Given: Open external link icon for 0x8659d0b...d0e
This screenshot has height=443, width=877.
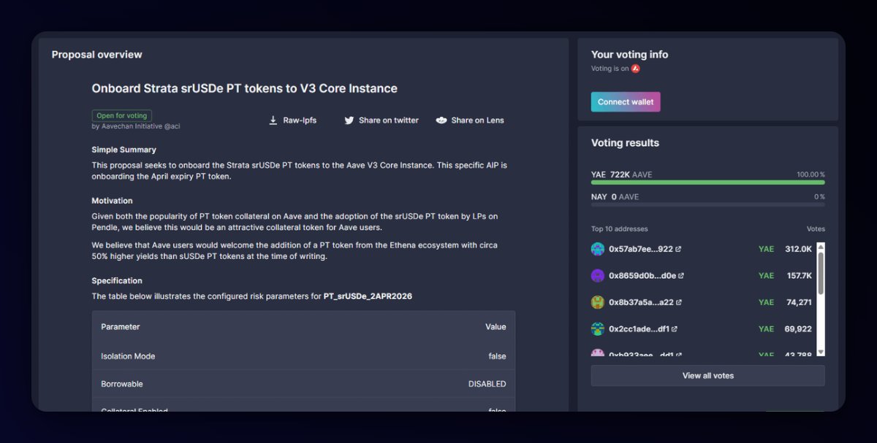Looking at the screenshot, I should coord(681,276).
